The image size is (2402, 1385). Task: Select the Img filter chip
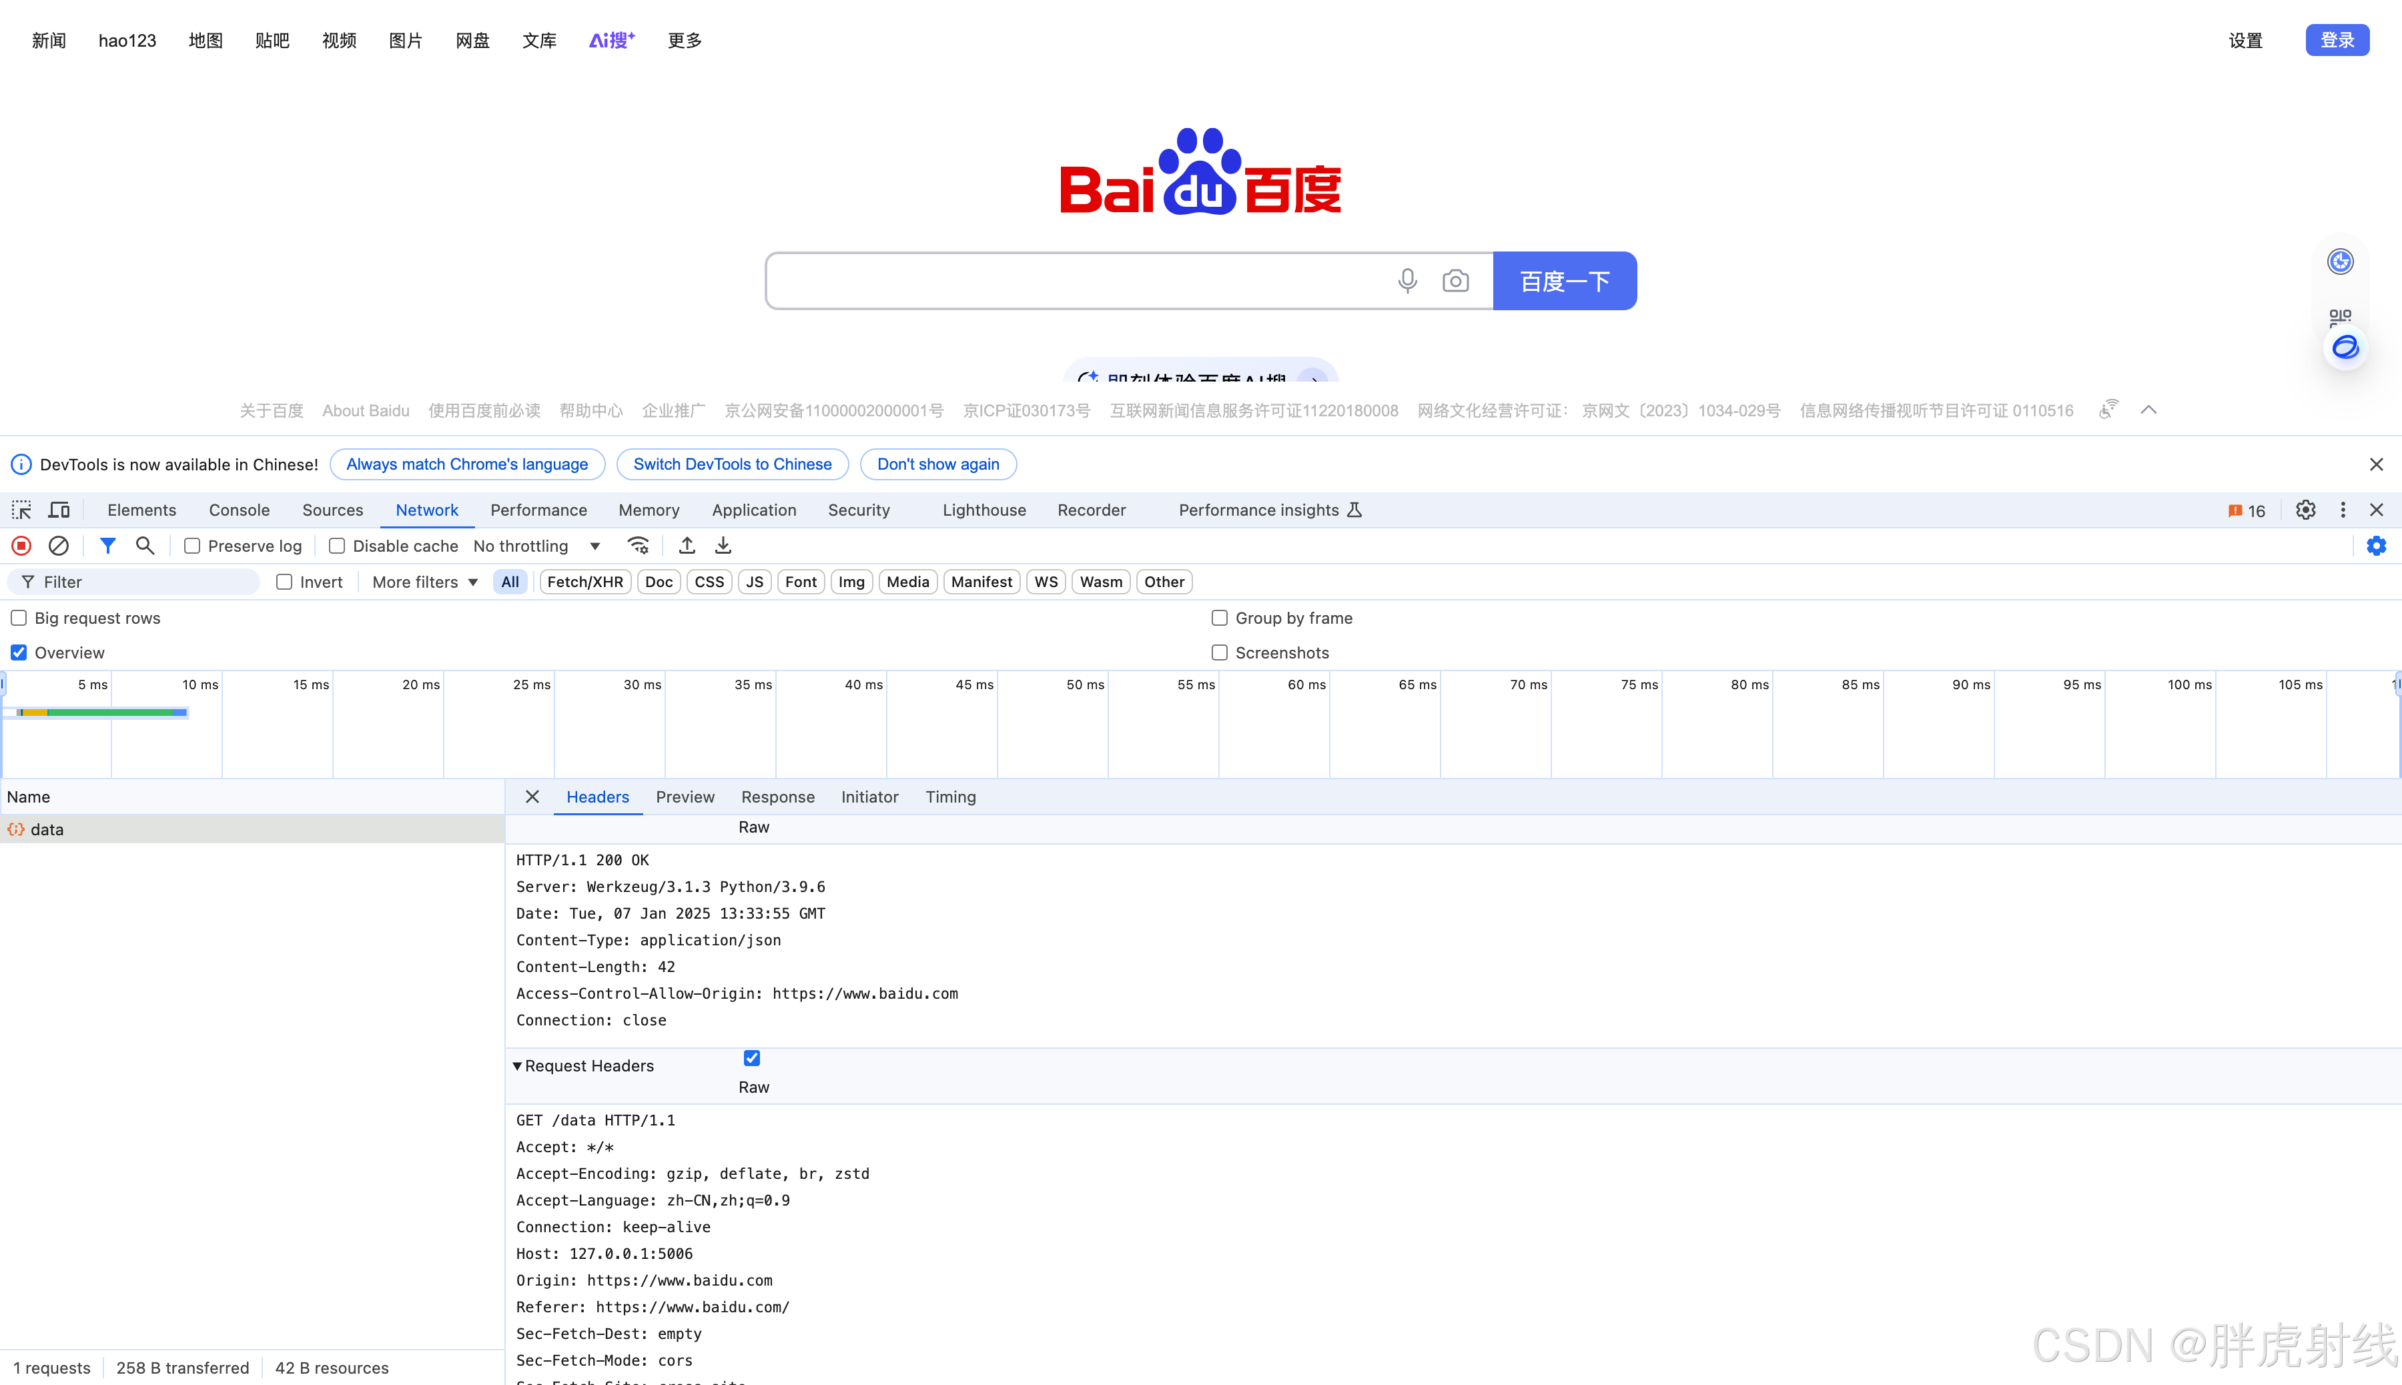tap(851, 582)
